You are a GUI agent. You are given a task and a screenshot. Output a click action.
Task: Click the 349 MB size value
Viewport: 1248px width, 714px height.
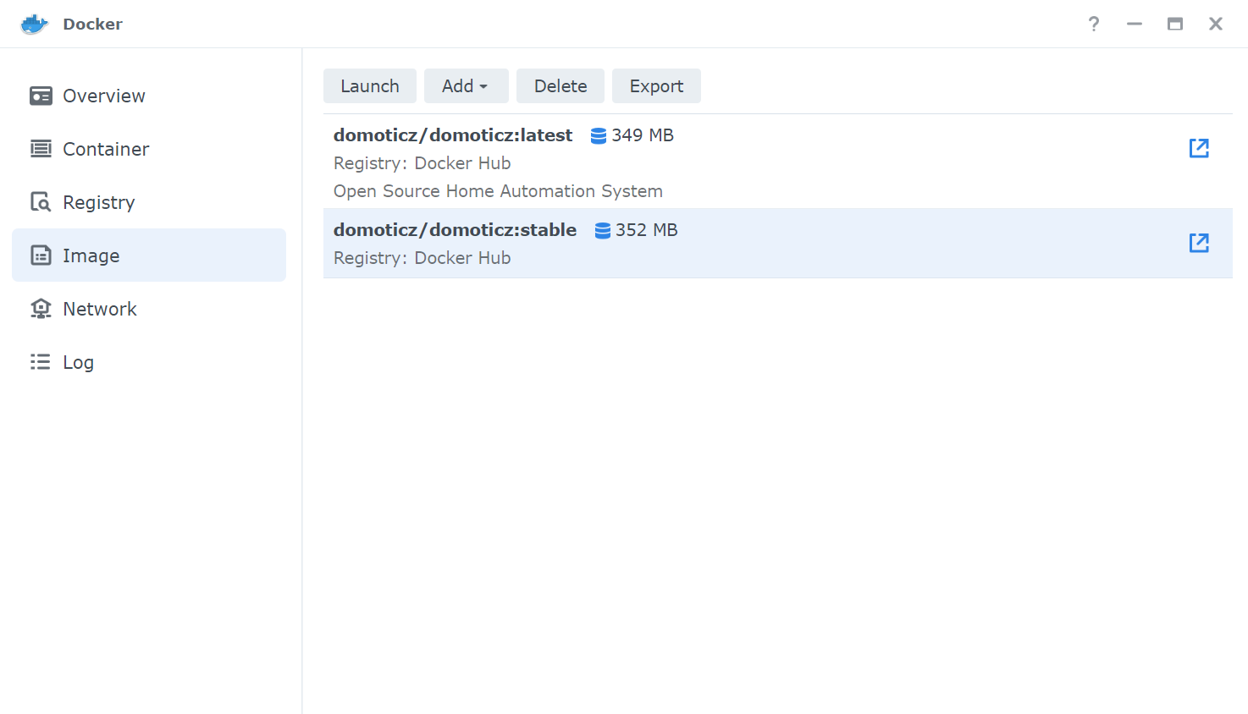click(x=643, y=135)
